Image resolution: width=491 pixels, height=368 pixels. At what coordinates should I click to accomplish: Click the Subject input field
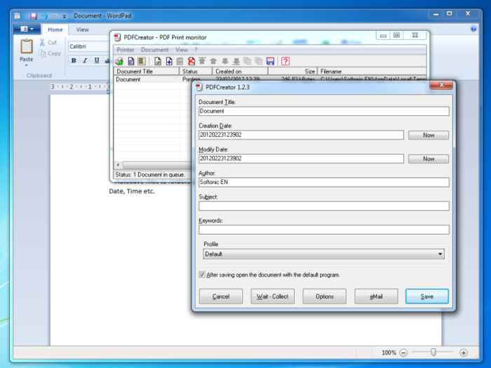tap(324, 206)
